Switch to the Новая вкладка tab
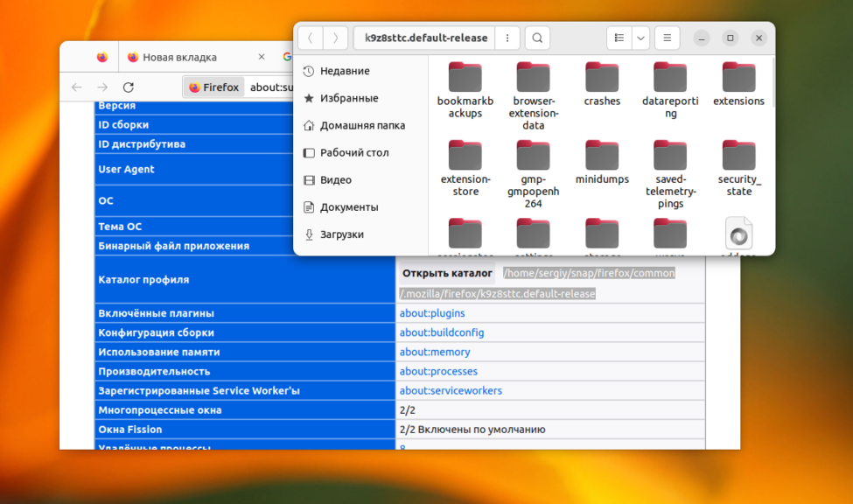853x504 pixels. point(196,57)
